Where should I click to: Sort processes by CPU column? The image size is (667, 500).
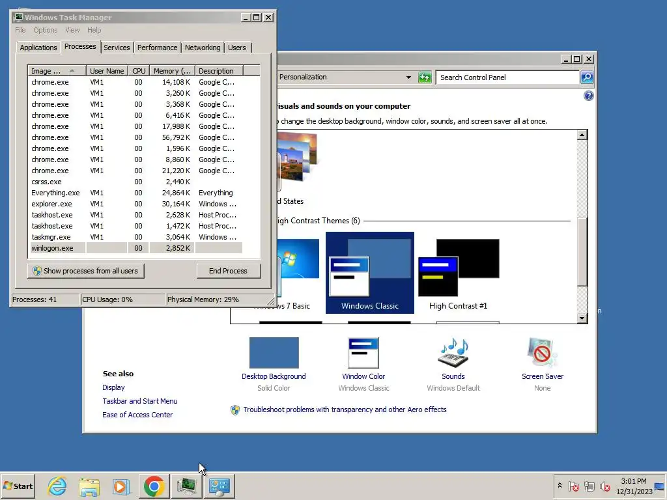(139, 70)
